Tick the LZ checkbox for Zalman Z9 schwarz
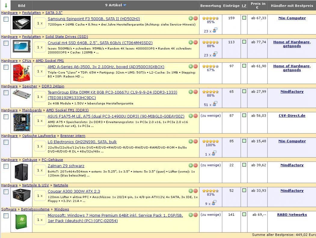The image size is (316, 238). [x=244, y=165]
